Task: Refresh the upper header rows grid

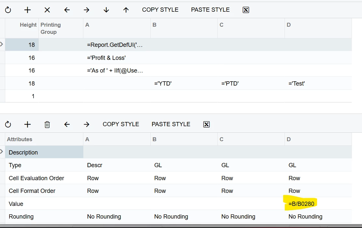Action: click(x=8, y=10)
